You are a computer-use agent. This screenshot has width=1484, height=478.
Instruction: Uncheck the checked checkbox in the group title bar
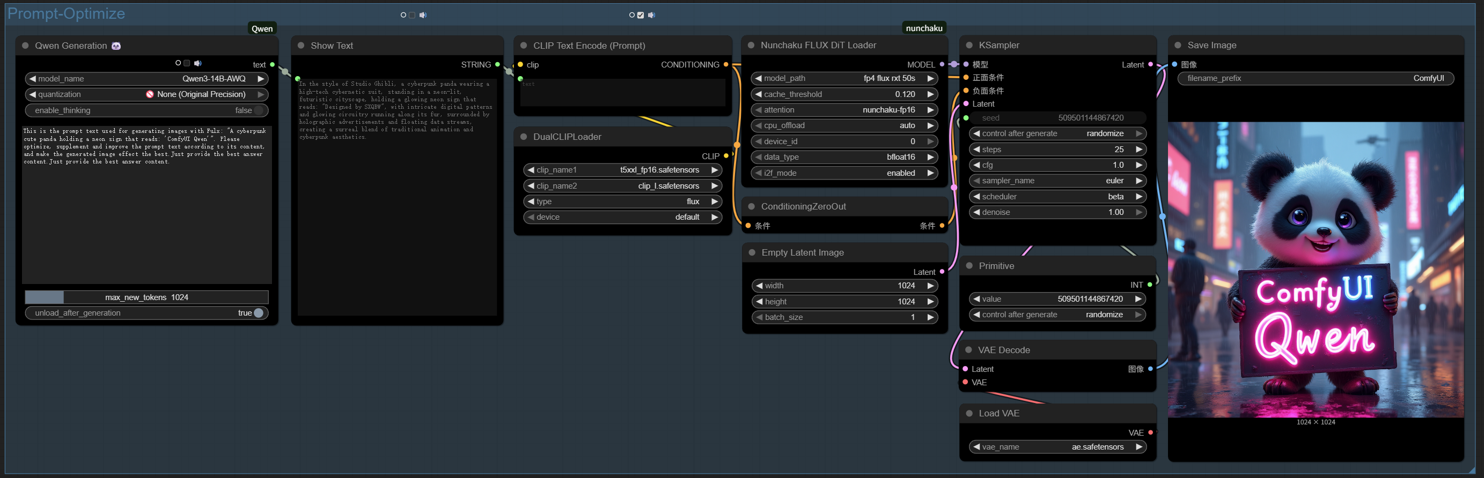(x=641, y=15)
